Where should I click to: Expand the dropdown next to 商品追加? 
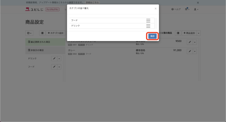pos(199,33)
